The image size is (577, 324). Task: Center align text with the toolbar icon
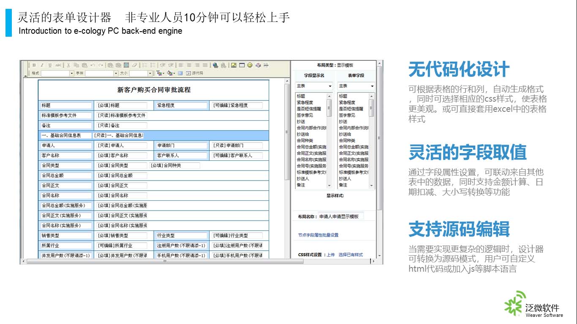189,65
